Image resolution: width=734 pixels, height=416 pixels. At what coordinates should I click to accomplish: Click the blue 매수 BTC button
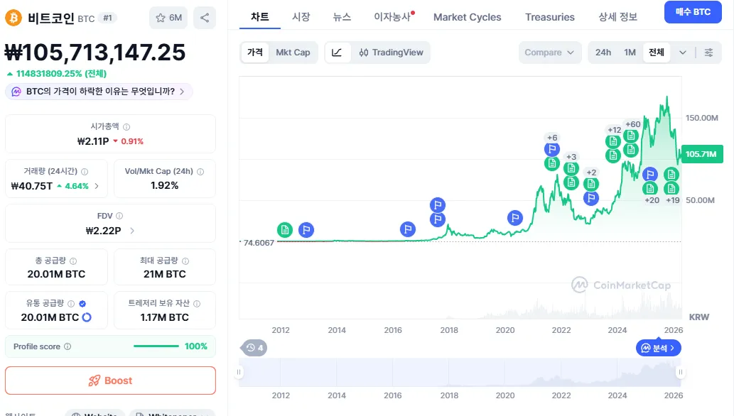(x=692, y=12)
